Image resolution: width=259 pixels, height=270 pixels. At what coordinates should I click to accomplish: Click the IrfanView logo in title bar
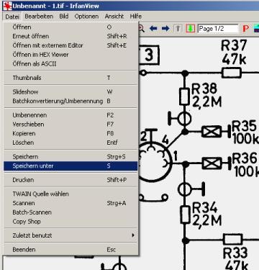[7, 6]
